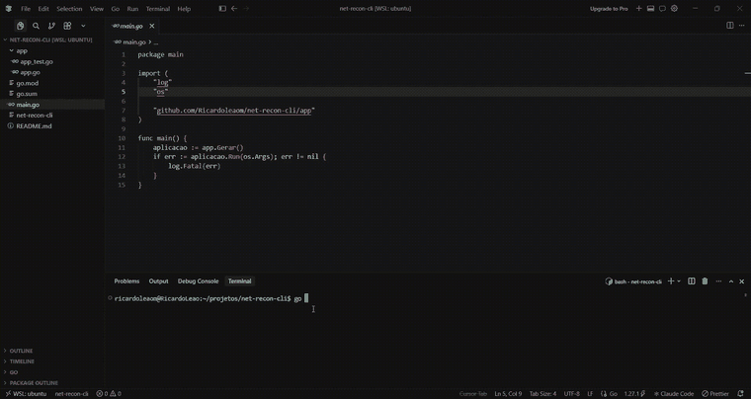
Task: Open the Source Control view icon
Action: [x=51, y=26]
